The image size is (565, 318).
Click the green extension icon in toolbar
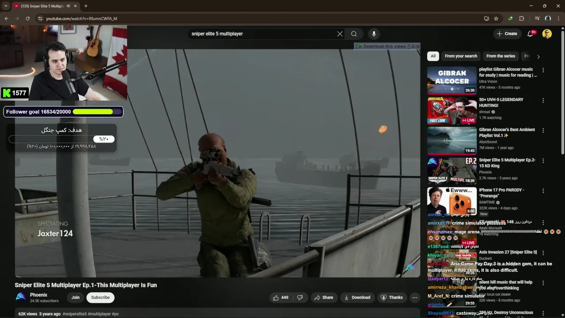click(510, 19)
